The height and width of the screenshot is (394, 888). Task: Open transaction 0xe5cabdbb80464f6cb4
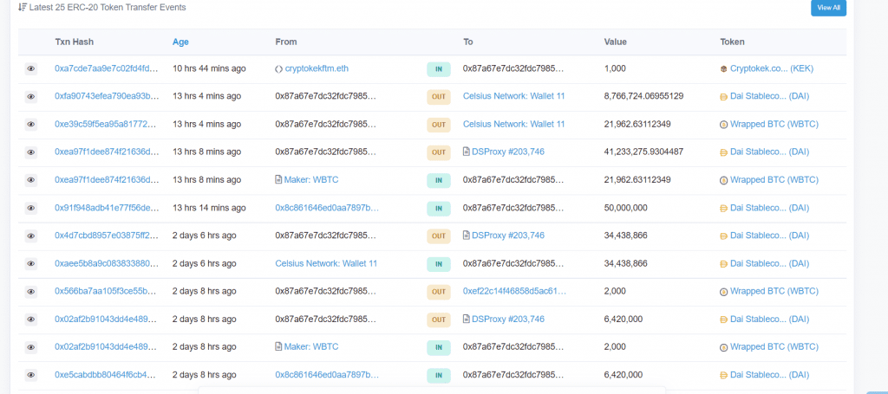point(107,375)
